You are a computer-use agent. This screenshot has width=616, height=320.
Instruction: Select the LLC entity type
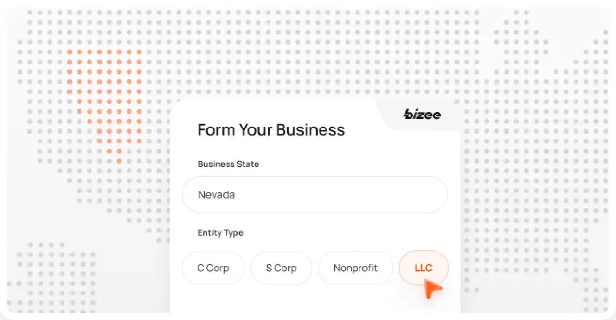tap(423, 268)
